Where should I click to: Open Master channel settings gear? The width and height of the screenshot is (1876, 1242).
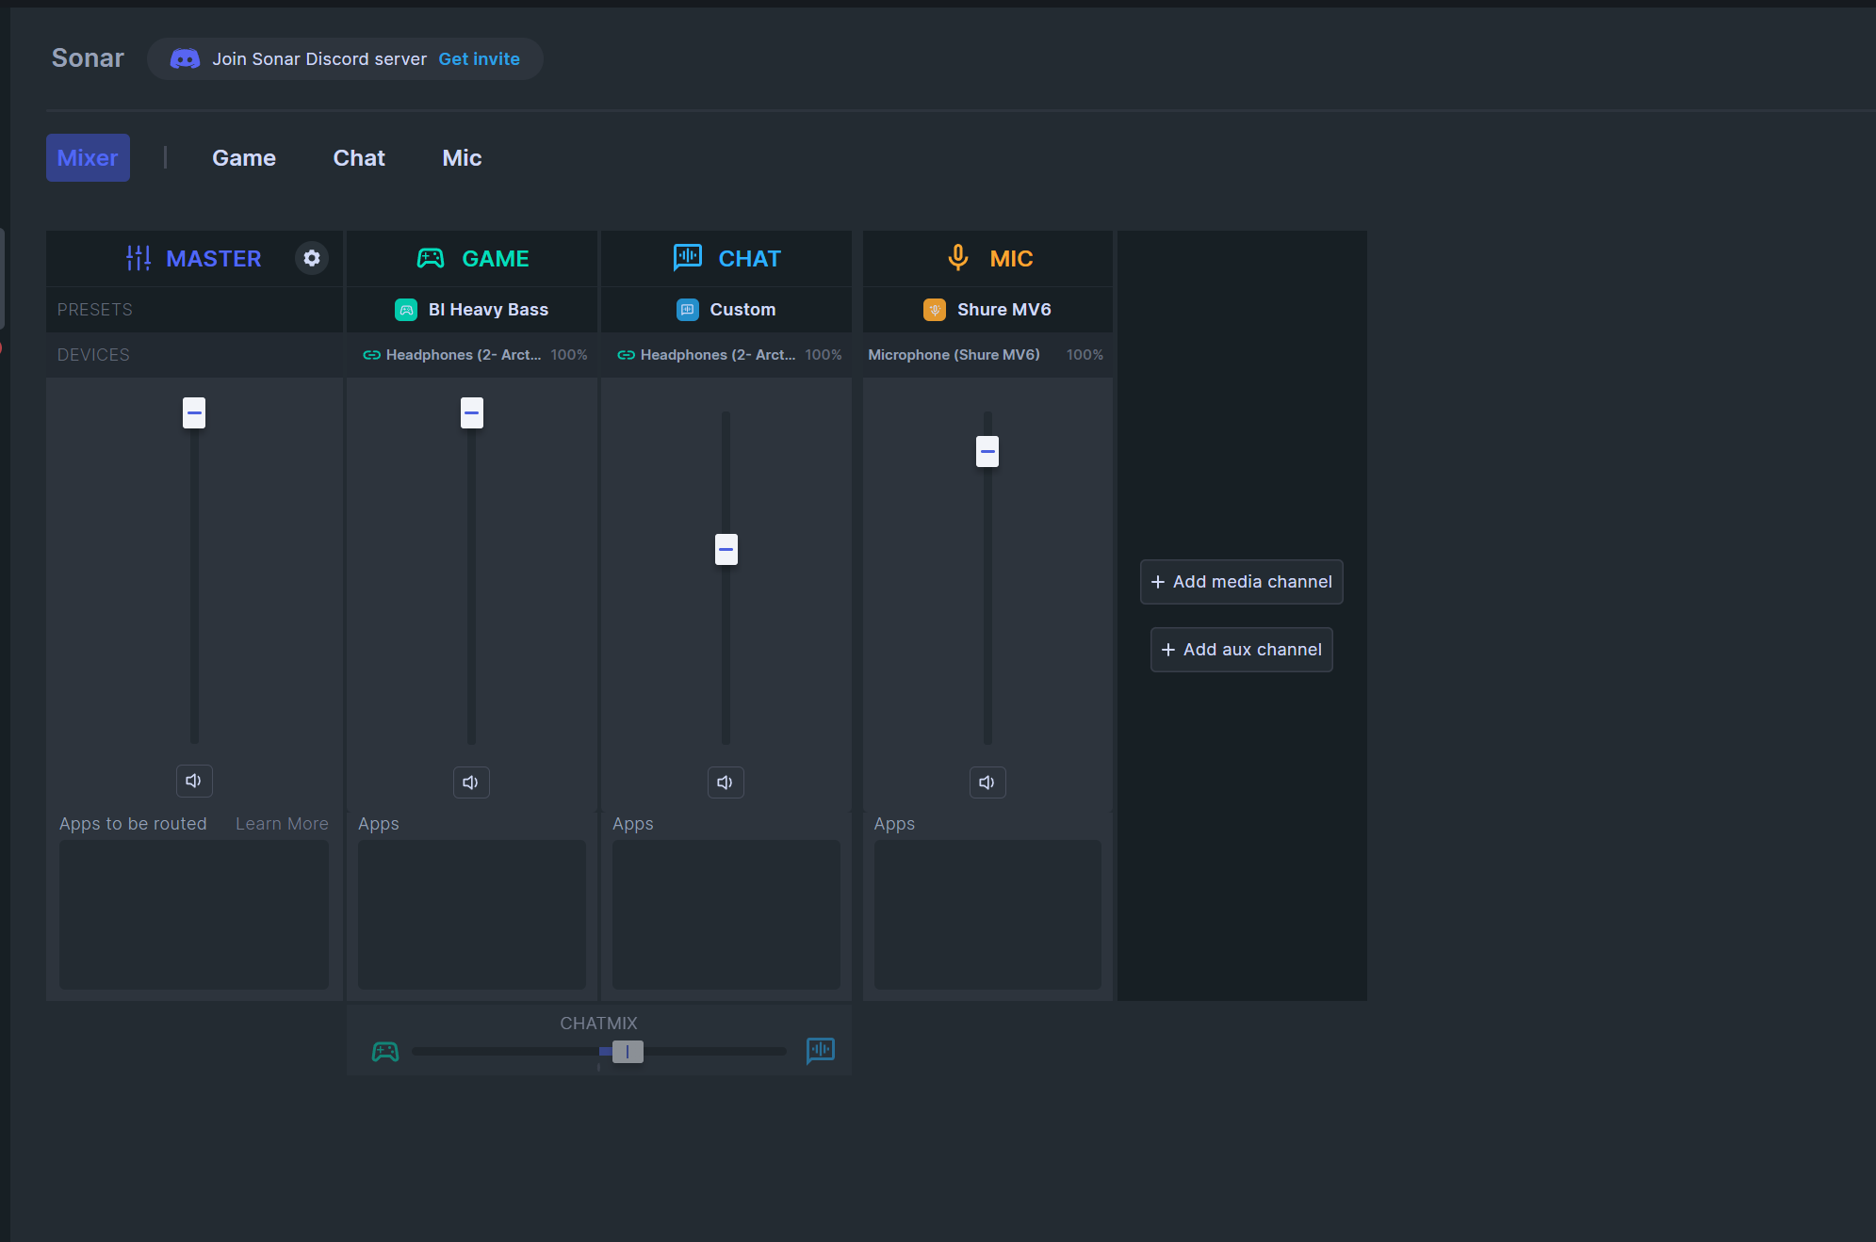point(312,258)
